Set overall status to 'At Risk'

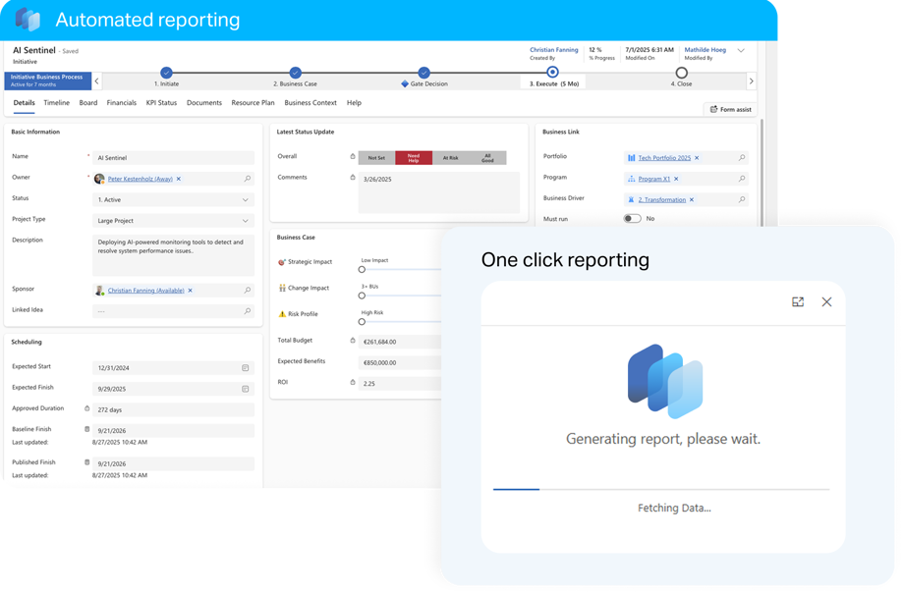click(450, 157)
